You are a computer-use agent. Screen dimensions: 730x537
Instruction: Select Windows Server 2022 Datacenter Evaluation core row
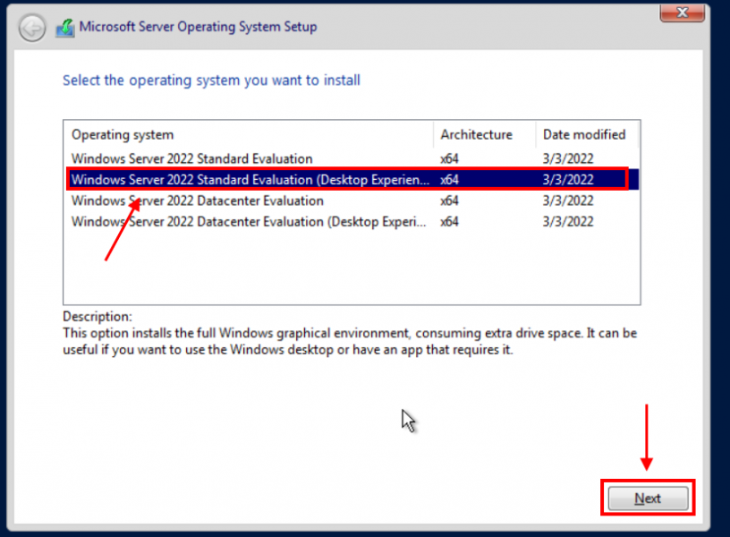click(x=352, y=200)
